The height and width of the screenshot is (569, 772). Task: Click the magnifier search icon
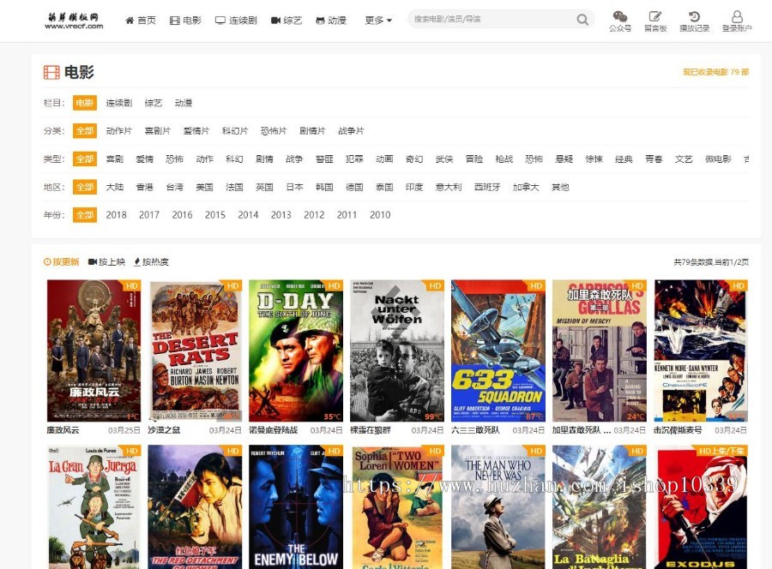click(x=582, y=20)
